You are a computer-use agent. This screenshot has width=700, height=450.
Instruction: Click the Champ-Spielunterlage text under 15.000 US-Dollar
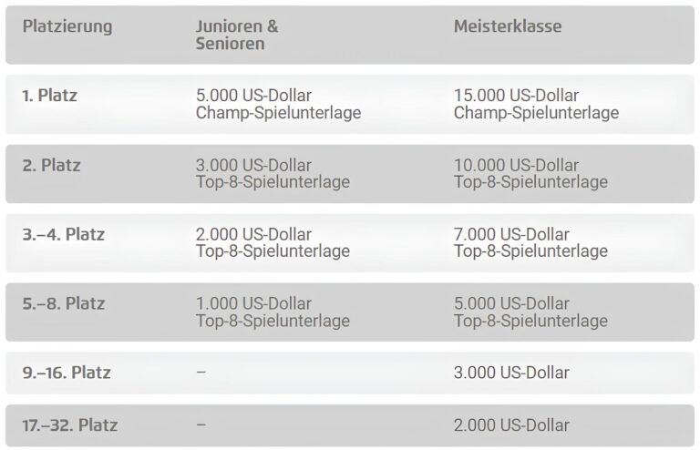[536, 113]
